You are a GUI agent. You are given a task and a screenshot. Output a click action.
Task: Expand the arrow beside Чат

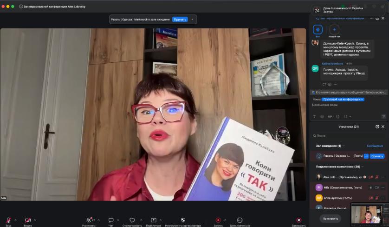pos(118,220)
